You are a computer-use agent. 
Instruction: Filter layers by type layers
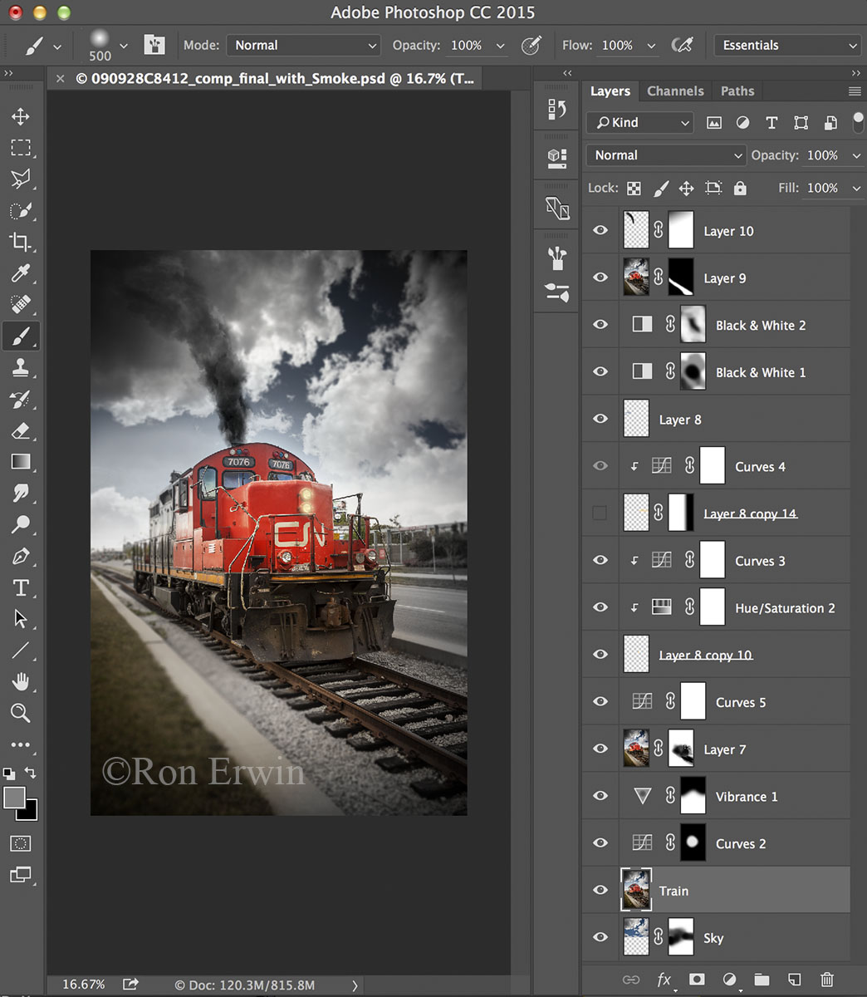tap(771, 123)
